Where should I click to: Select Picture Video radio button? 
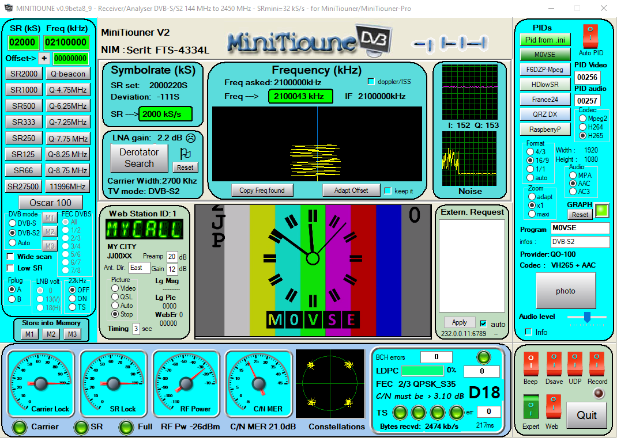pyautogui.click(x=115, y=288)
